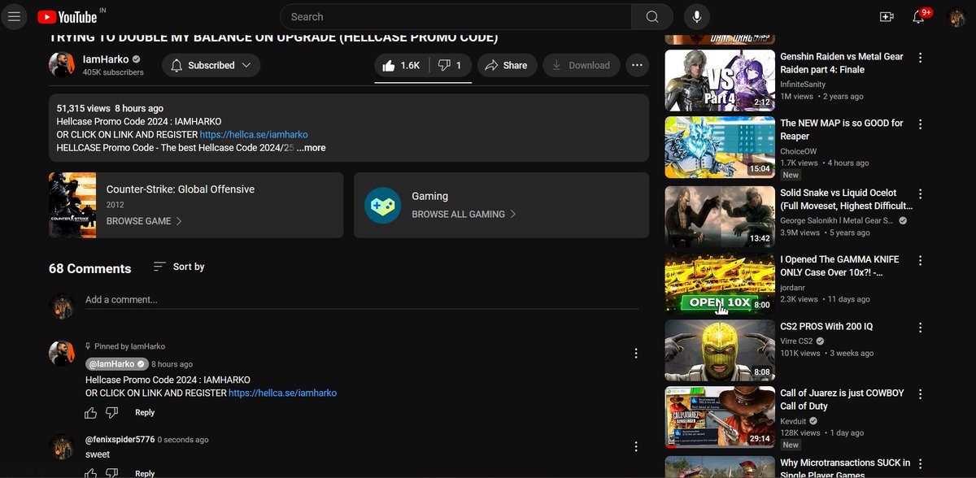The image size is (976, 478).
Task: Open options for NEW MAP Reaper video
Action: click(x=921, y=124)
